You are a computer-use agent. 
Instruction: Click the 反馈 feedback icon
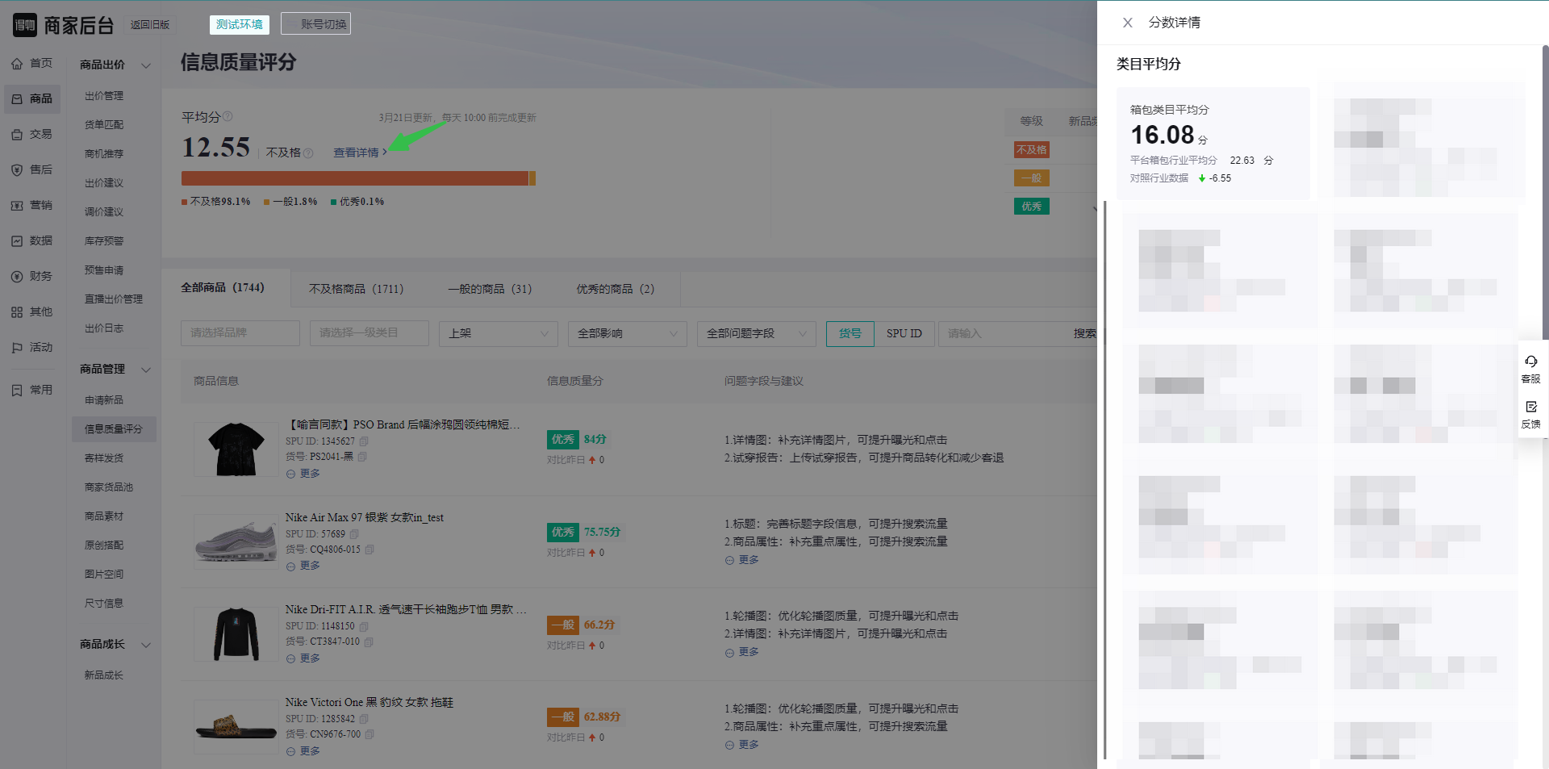[x=1530, y=407]
